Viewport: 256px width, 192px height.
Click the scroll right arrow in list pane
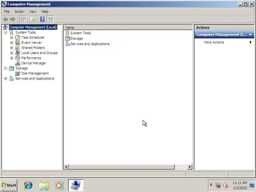189,167
